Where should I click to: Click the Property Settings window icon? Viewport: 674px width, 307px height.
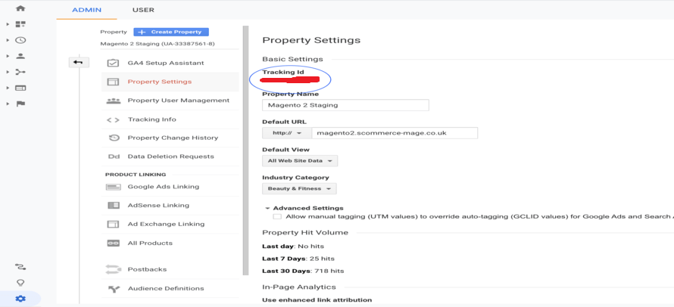tap(113, 82)
